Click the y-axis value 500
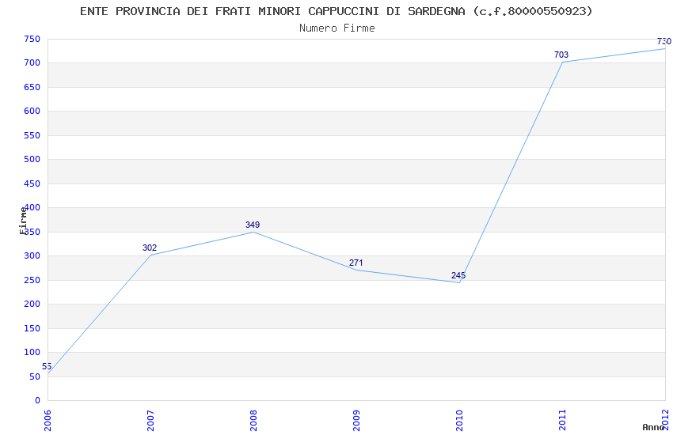Screen dimensions: 673x435 32,160
